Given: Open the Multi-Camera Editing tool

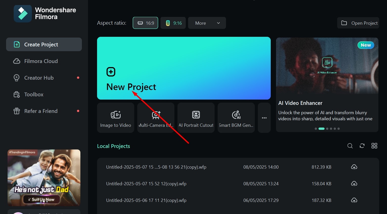Looking at the screenshot, I should pos(156,117).
